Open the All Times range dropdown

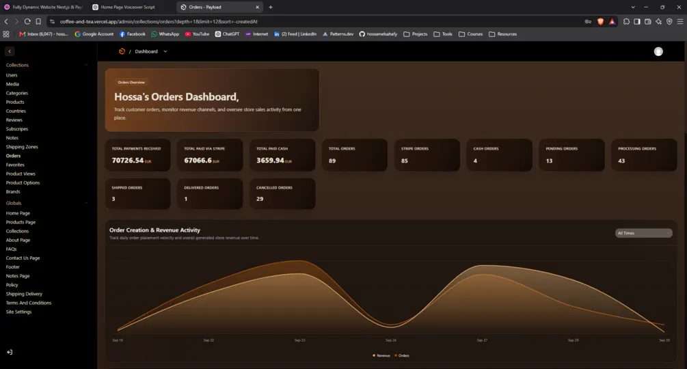(x=643, y=233)
